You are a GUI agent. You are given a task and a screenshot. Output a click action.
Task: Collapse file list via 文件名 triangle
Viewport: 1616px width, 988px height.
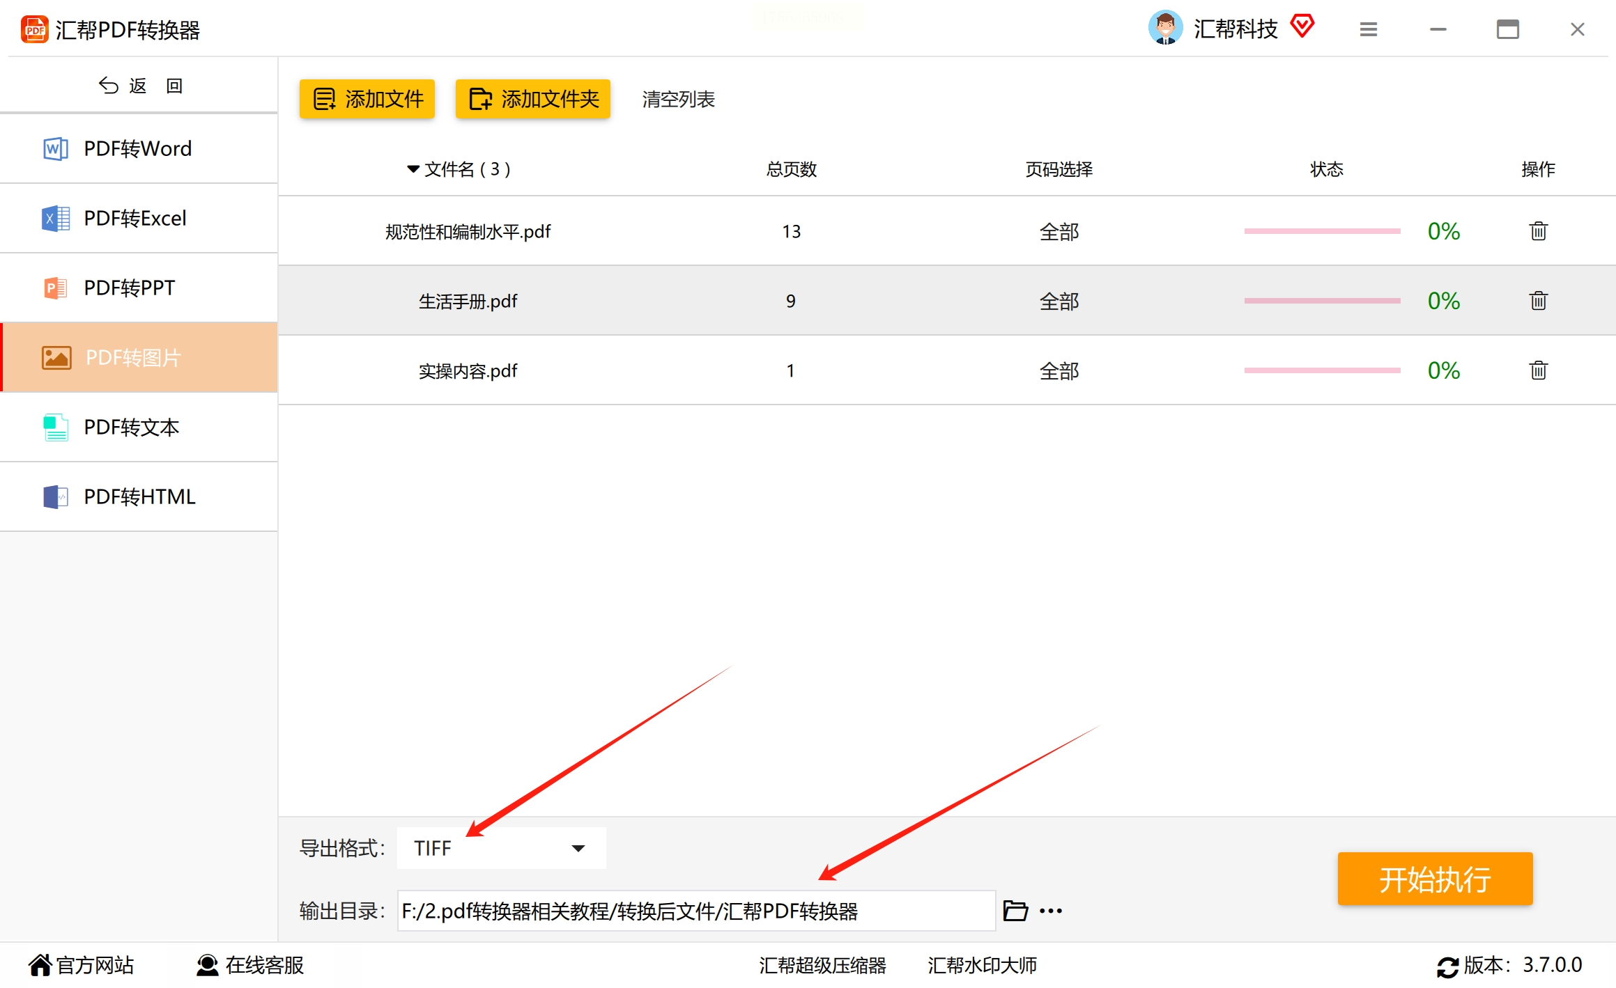(413, 169)
